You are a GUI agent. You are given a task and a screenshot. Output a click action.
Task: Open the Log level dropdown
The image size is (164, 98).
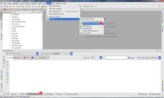[x=101, y=58]
